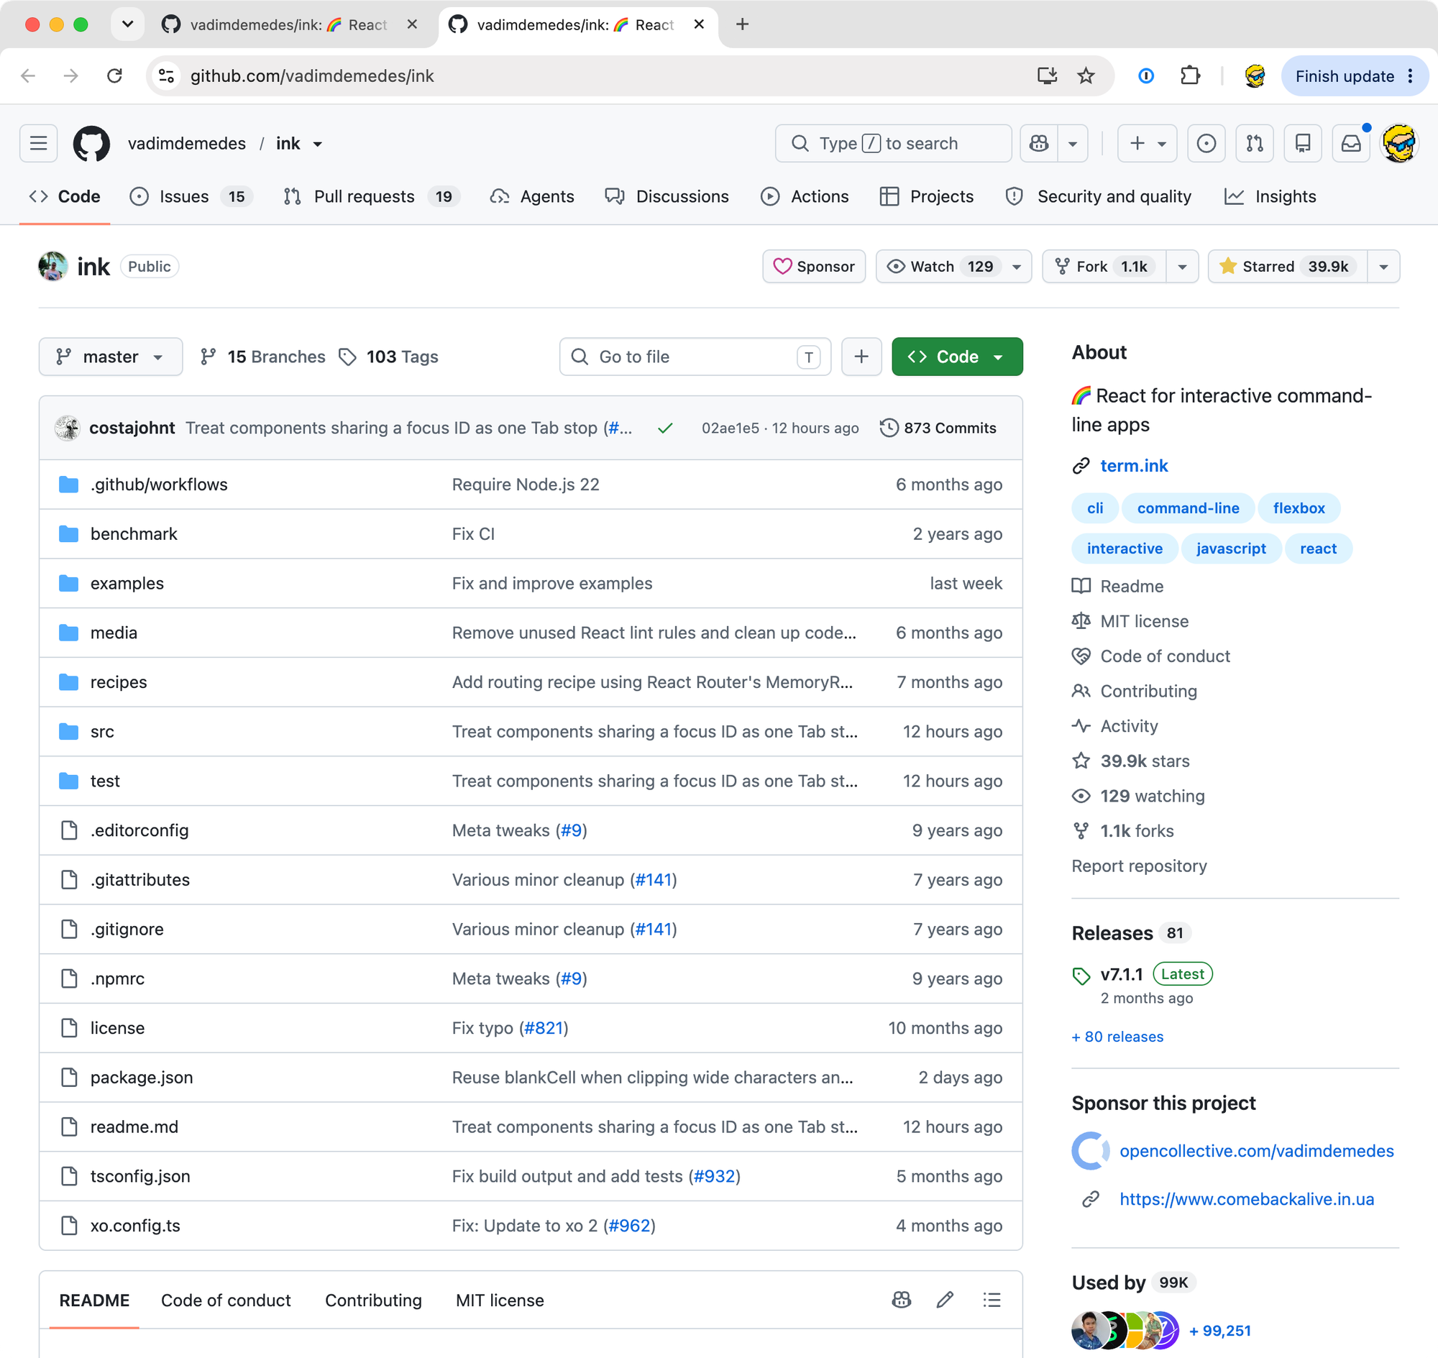Viewport: 1438px width, 1358px height.
Task: Open the Insights tab
Action: (1270, 196)
